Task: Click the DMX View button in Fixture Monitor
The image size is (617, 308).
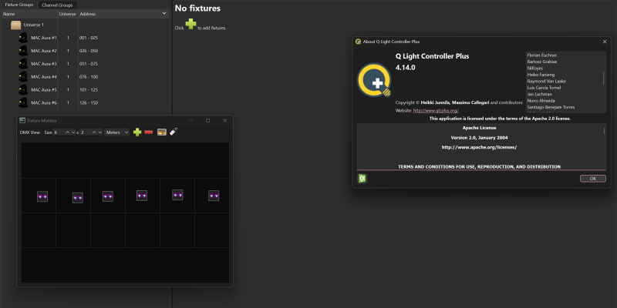Action: coord(30,132)
